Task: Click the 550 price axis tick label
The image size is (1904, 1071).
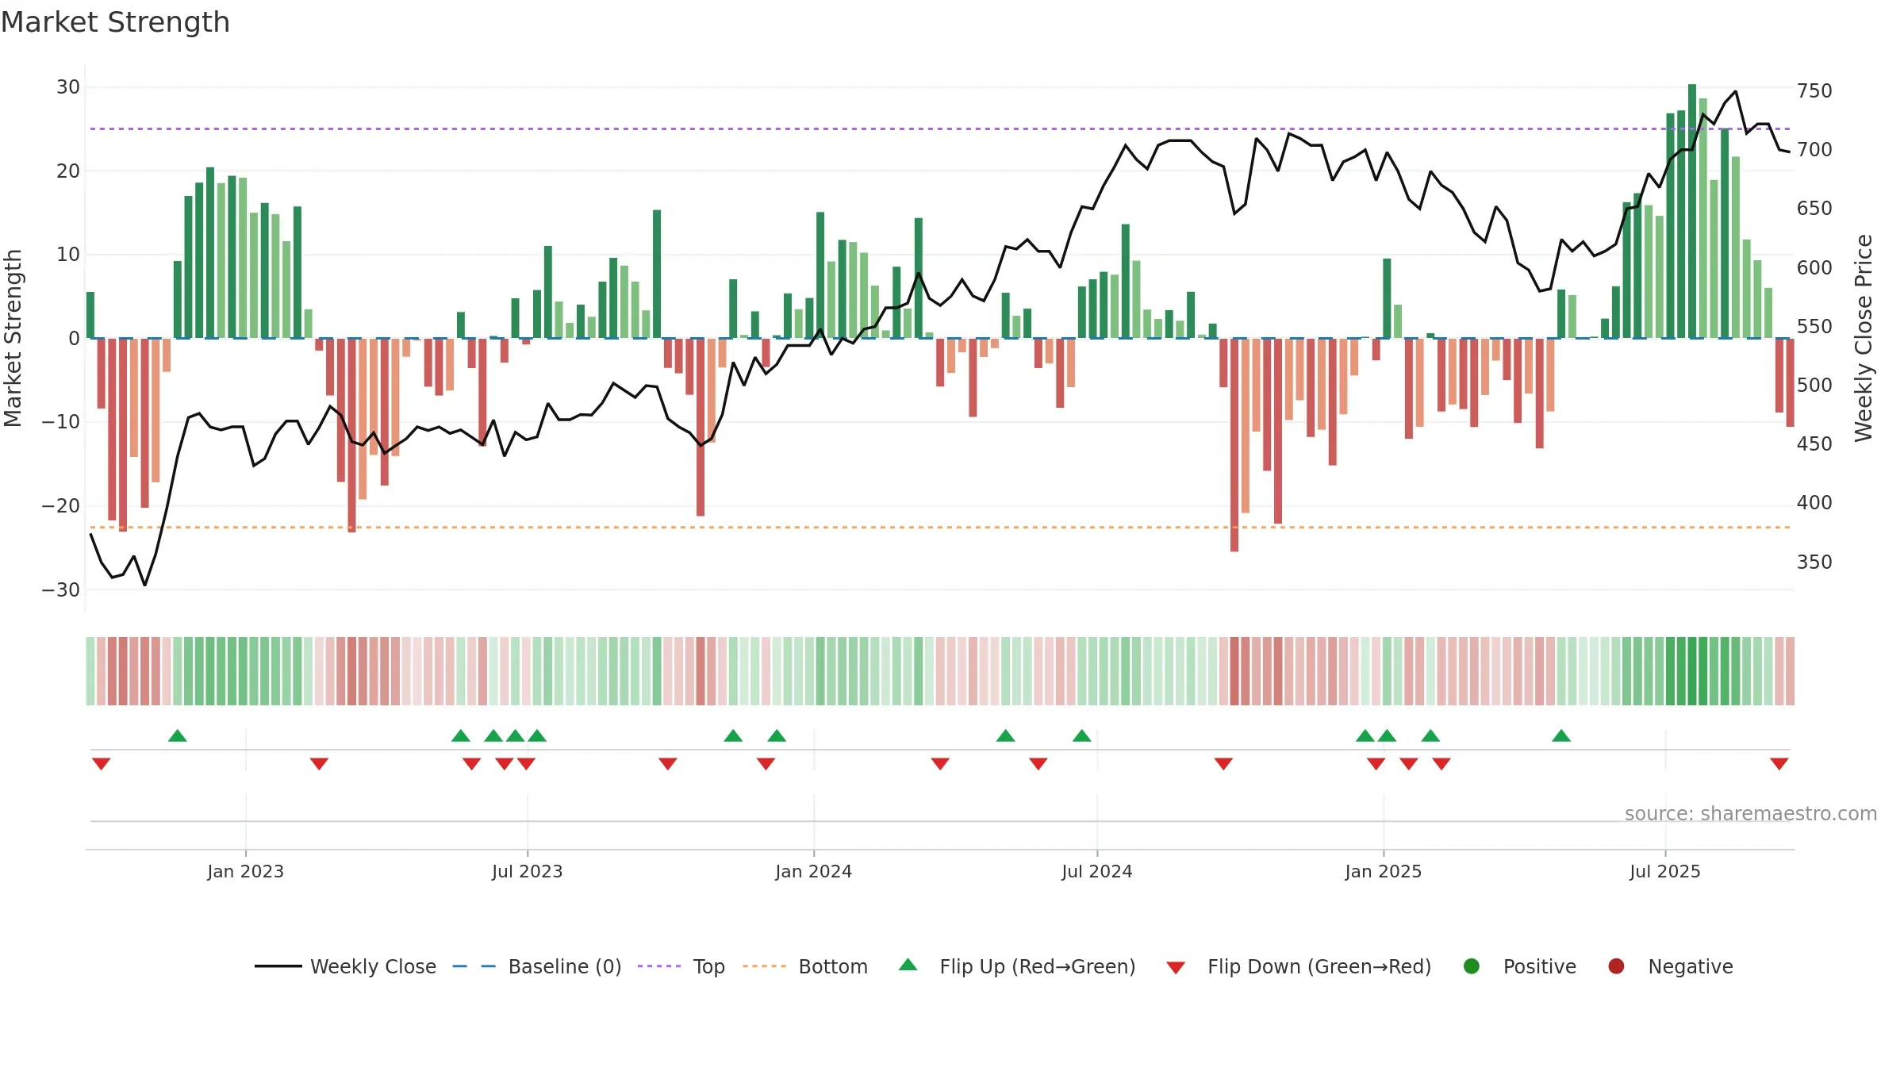Action: [1814, 327]
